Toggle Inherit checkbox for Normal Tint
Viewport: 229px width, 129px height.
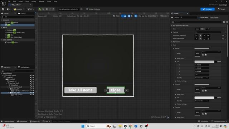tap(216, 62)
